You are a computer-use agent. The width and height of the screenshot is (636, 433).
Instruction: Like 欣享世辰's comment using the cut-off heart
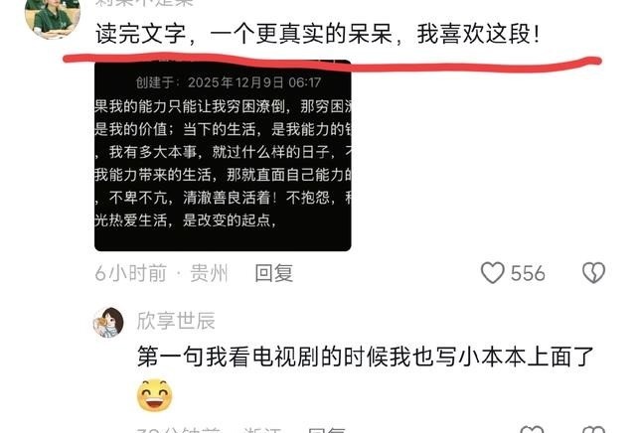[x=532, y=429]
